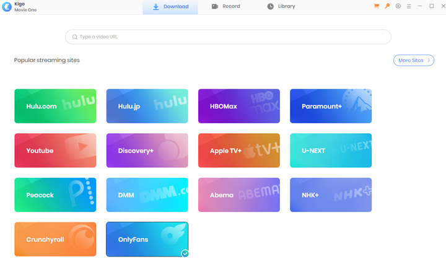The width and height of the screenshot is (446, 259).
Task: Select the Hulu.com site tile
Action: [55, 106]
